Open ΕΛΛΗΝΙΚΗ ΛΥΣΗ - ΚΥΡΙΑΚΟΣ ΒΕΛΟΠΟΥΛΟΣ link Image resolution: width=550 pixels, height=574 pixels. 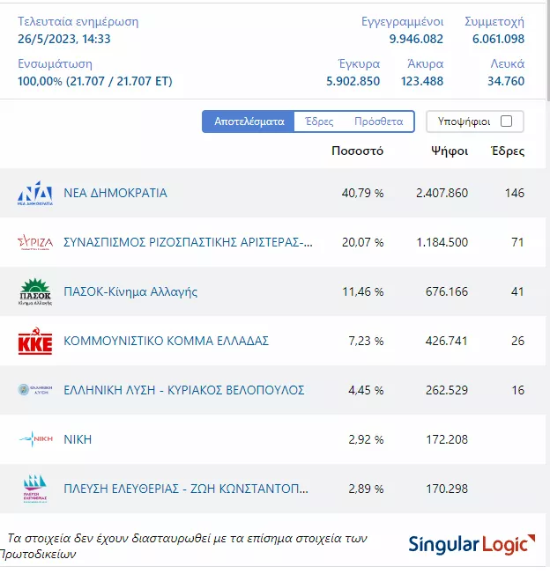point(184,390)
